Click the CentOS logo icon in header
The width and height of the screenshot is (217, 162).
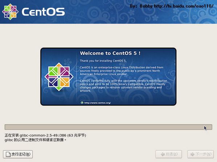pyautogui.click(x=10, y=12)
